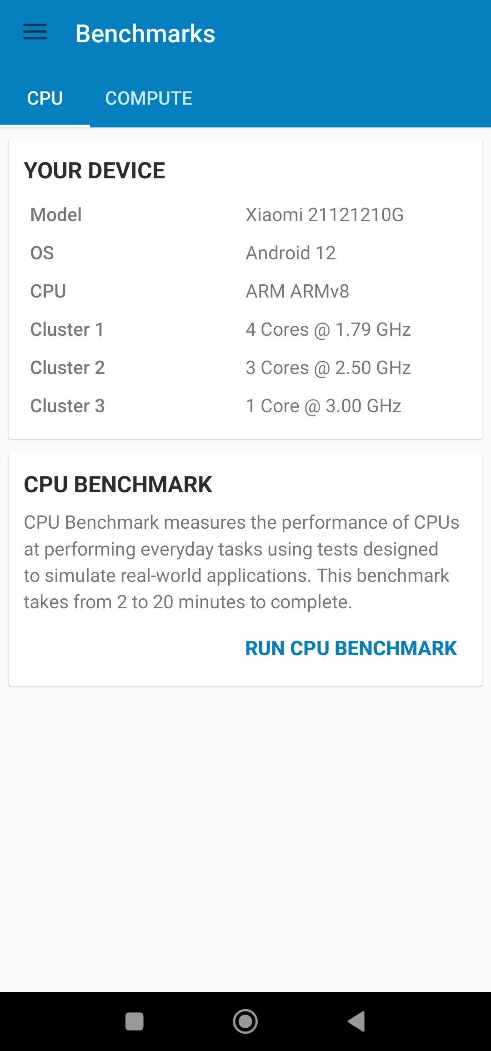
Task: Tap 3 Cores @ 2.50 GHz value
Action: click(328, 368)
